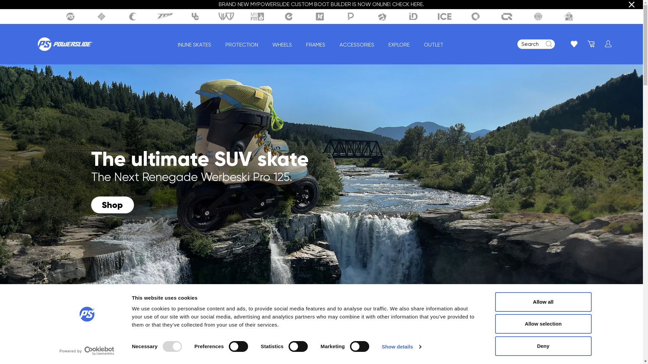The width and height of the screenshot is (648, 364).
Task: Click the search magnifier icon
Action: point(549,44)
